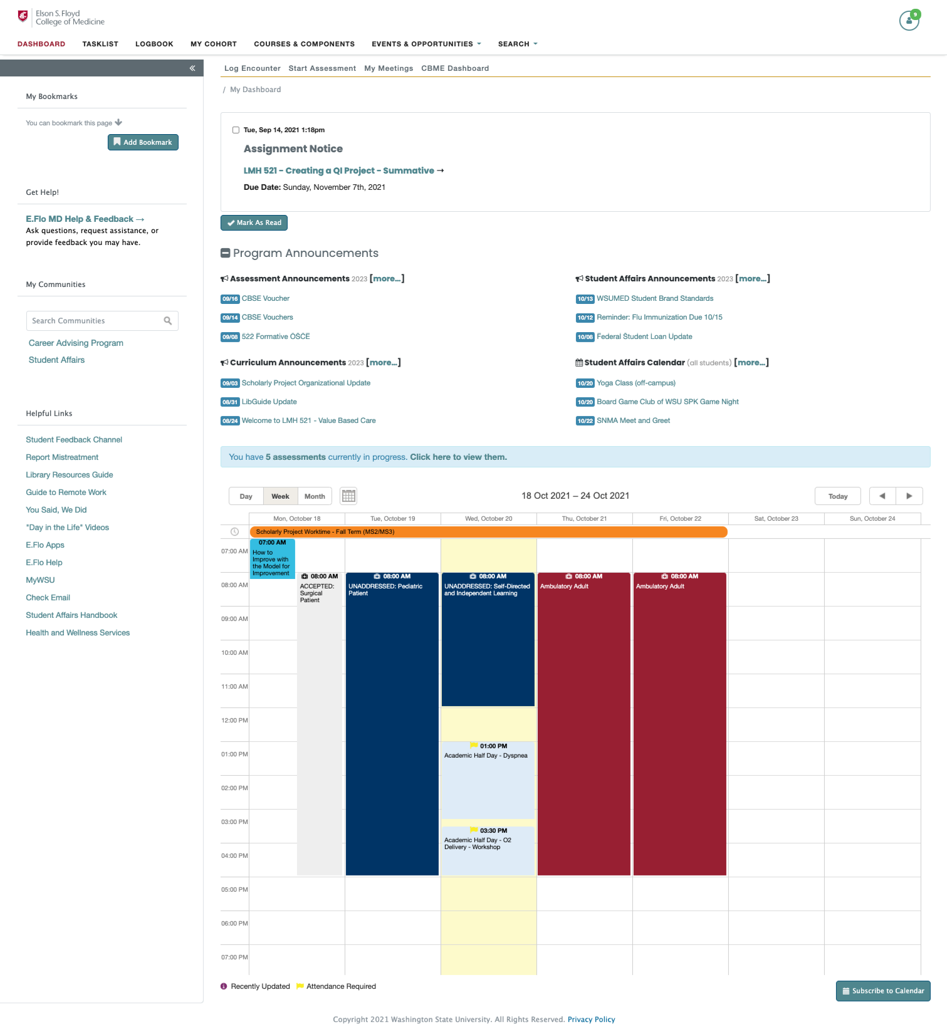Expand Assessment Announcements more link
The height and width of the screenshot is (1034, 947).
click(387, 278)
